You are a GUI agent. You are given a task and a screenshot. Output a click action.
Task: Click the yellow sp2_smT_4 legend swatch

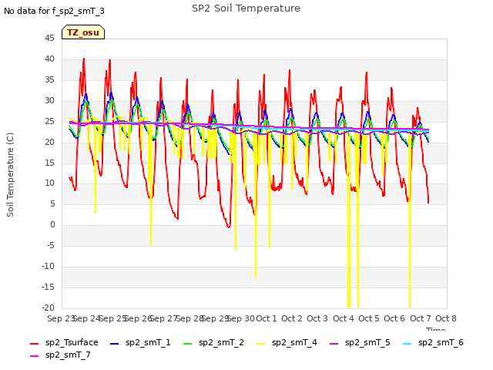260,344
